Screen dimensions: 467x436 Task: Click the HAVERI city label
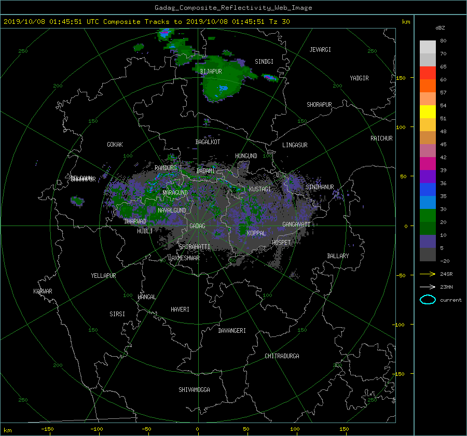point(180,310)
